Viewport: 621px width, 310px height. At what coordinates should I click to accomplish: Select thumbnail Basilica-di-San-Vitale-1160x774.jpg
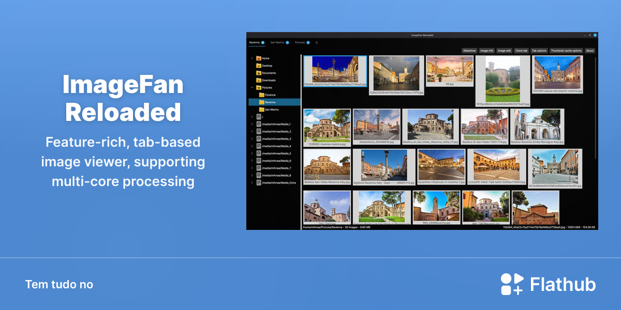tap(484, 127)
